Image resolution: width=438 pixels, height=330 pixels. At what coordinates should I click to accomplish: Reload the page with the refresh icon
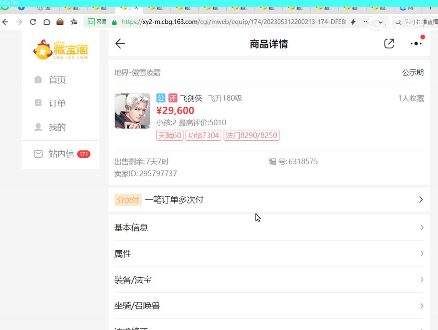click(33, 22)
